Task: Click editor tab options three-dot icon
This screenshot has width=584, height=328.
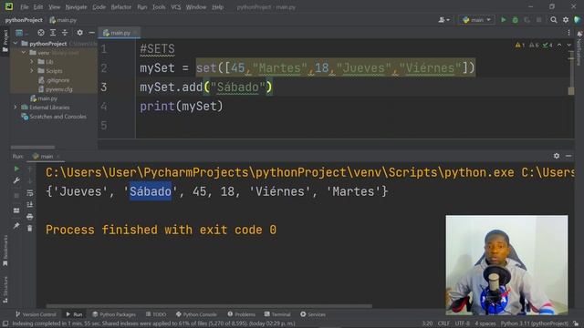Action: coord(568,33)
